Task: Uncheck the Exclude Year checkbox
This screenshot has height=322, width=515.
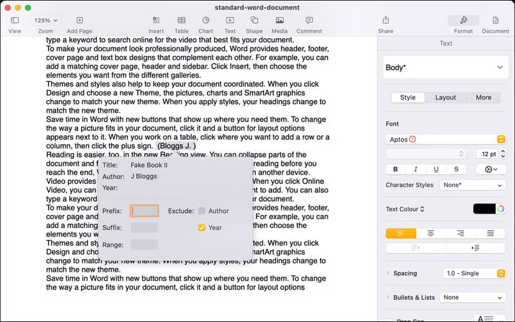Action: pyautogui.click(x=202, y=228)
